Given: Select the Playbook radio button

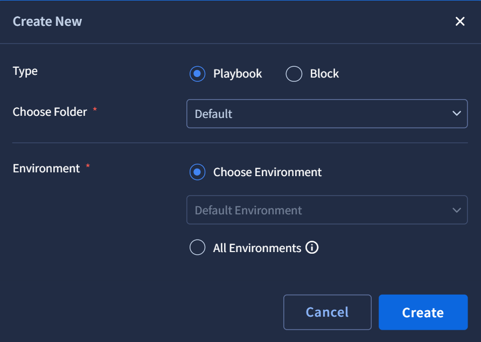Looking at the screenshot, I should pos(197,74).
